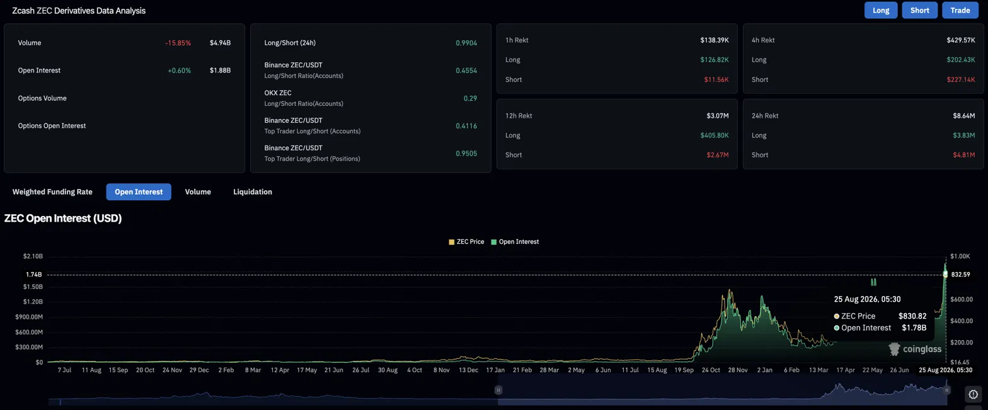This screenshot has height=410, width=988.
Task: Open the Volume chart tab
Action: click(x=198, y=192)
